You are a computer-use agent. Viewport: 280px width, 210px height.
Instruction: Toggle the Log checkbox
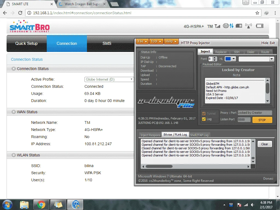tap(204, 119)
